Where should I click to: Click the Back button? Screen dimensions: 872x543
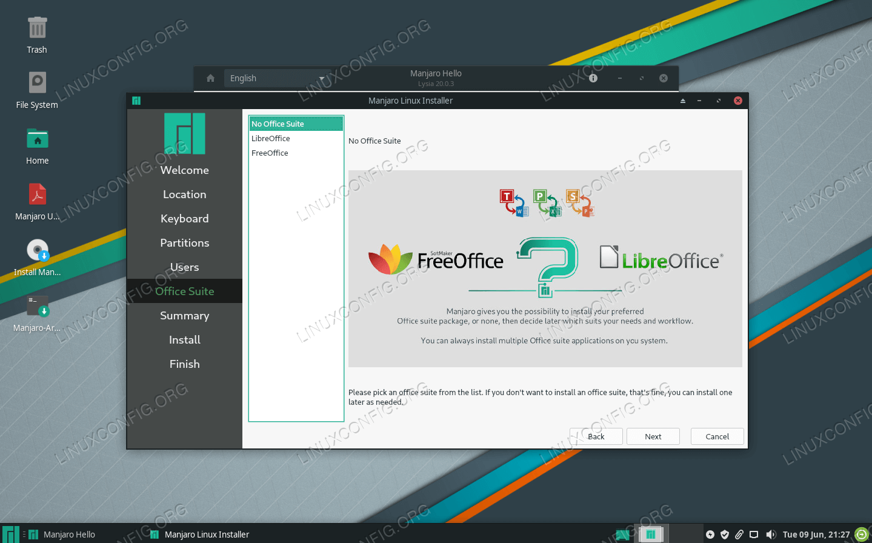[x=596, y=436]
